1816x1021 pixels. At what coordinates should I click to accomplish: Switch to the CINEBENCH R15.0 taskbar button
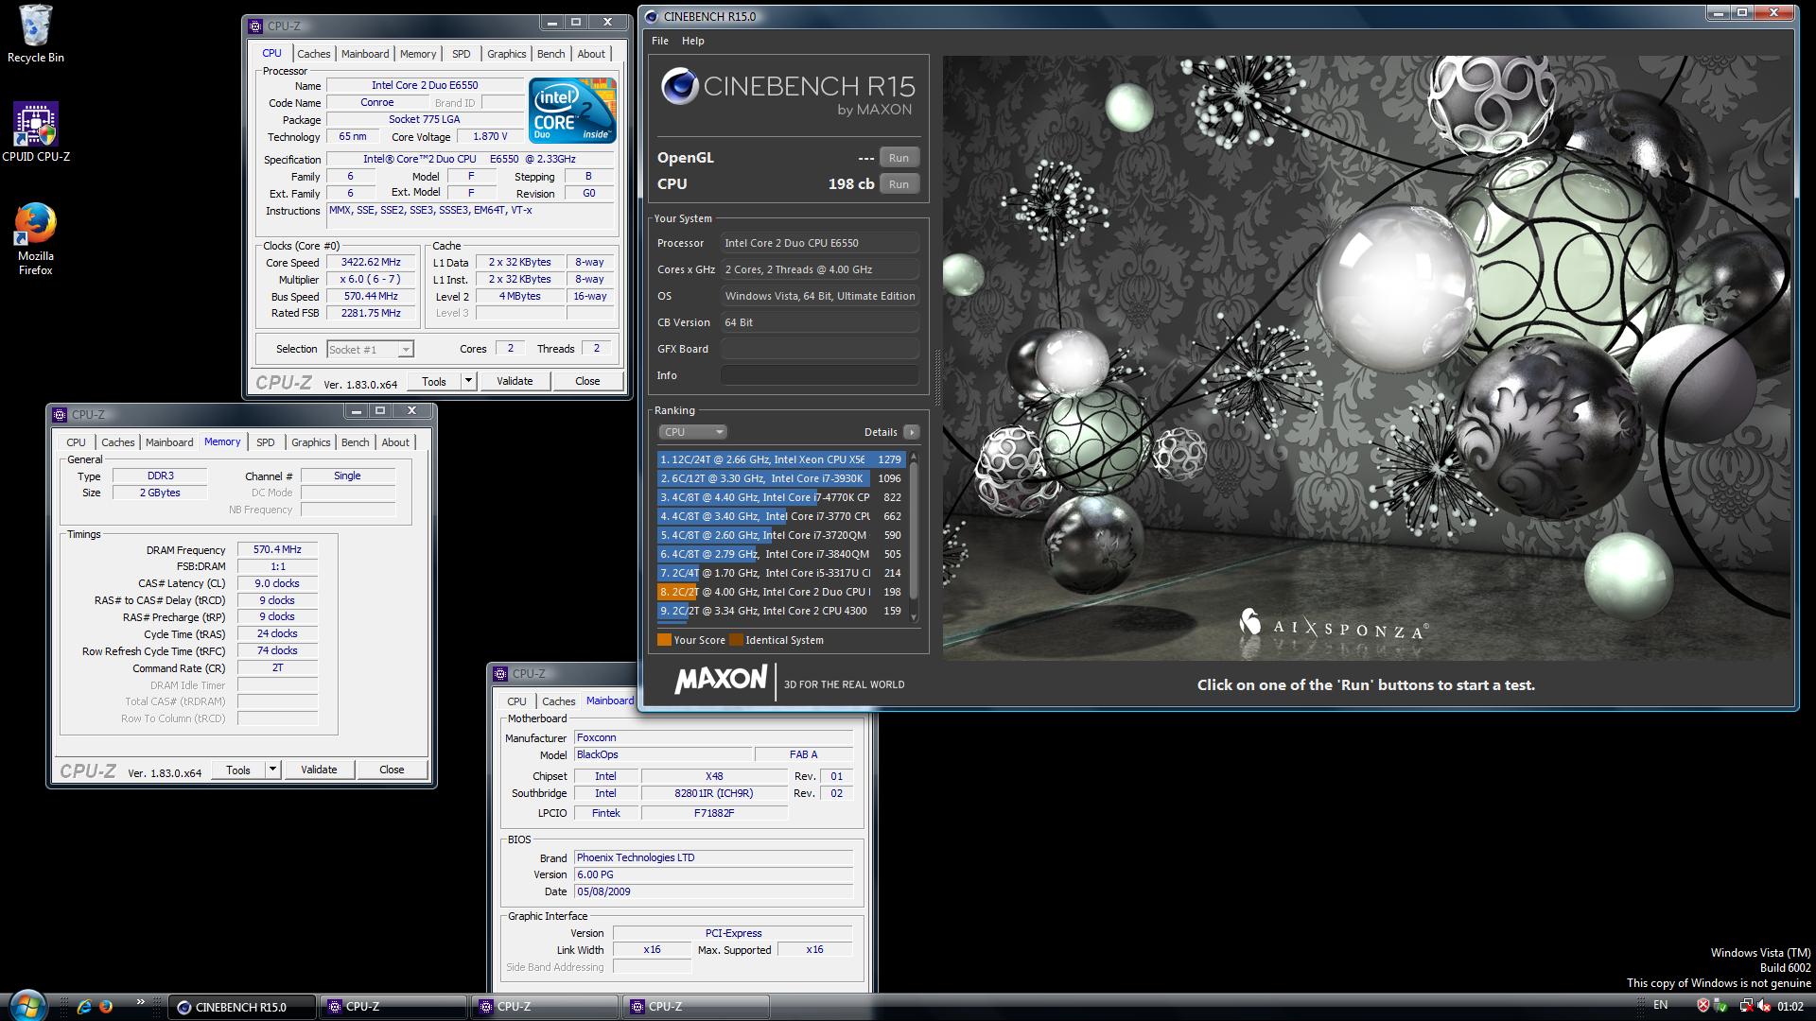click(242, 1007)
